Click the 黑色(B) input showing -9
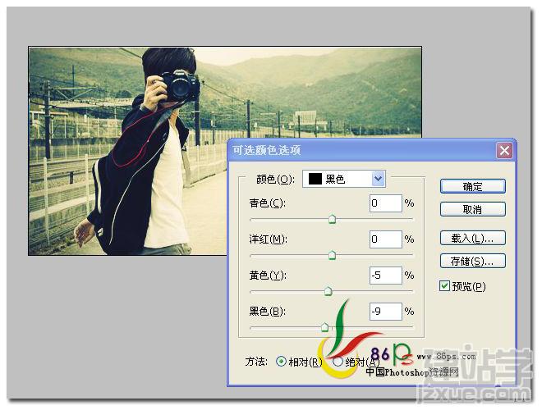Viewport: 542px width, 410px height. click(x=386, y=312)
